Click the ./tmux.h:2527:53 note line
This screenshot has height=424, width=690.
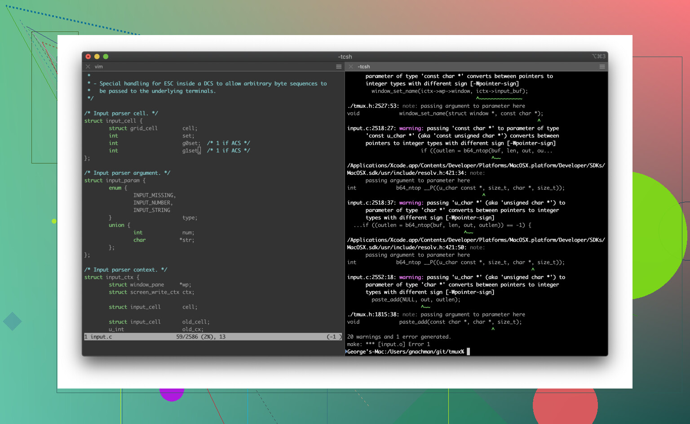(x=436, y=106)
